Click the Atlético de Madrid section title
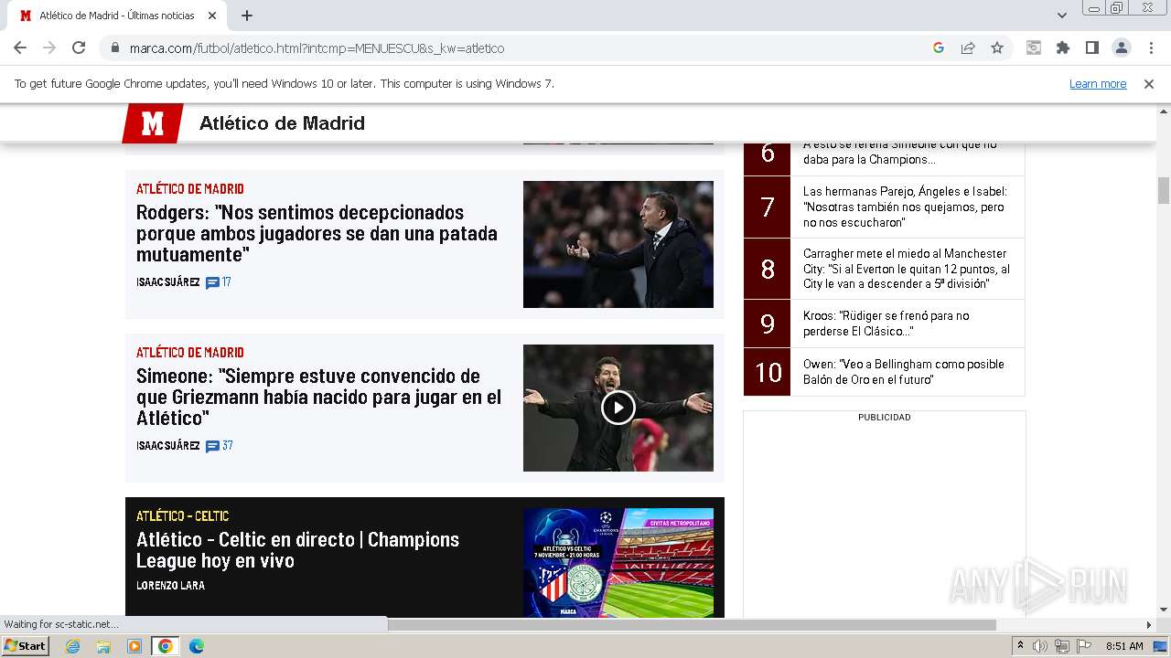1171x658 pixels. click(x=282, y=123)
